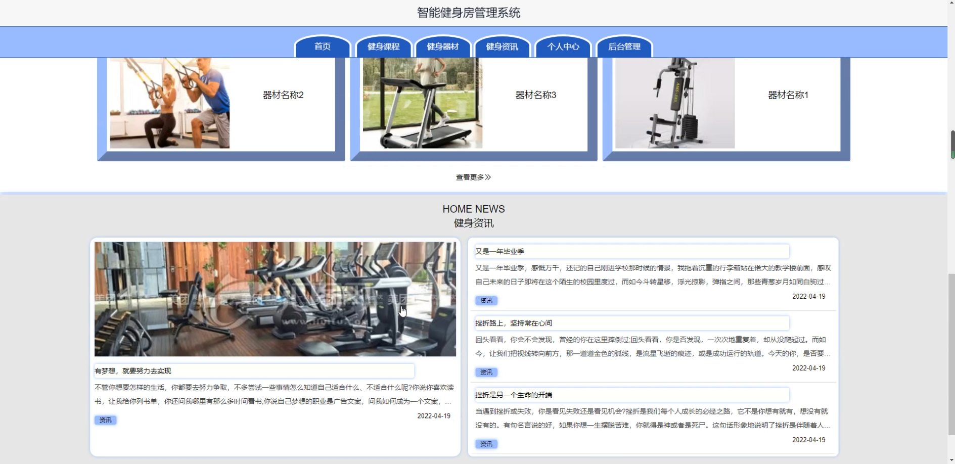Open the 后台管理 tab
Screen dimensions: 955x464
point(624,47)
